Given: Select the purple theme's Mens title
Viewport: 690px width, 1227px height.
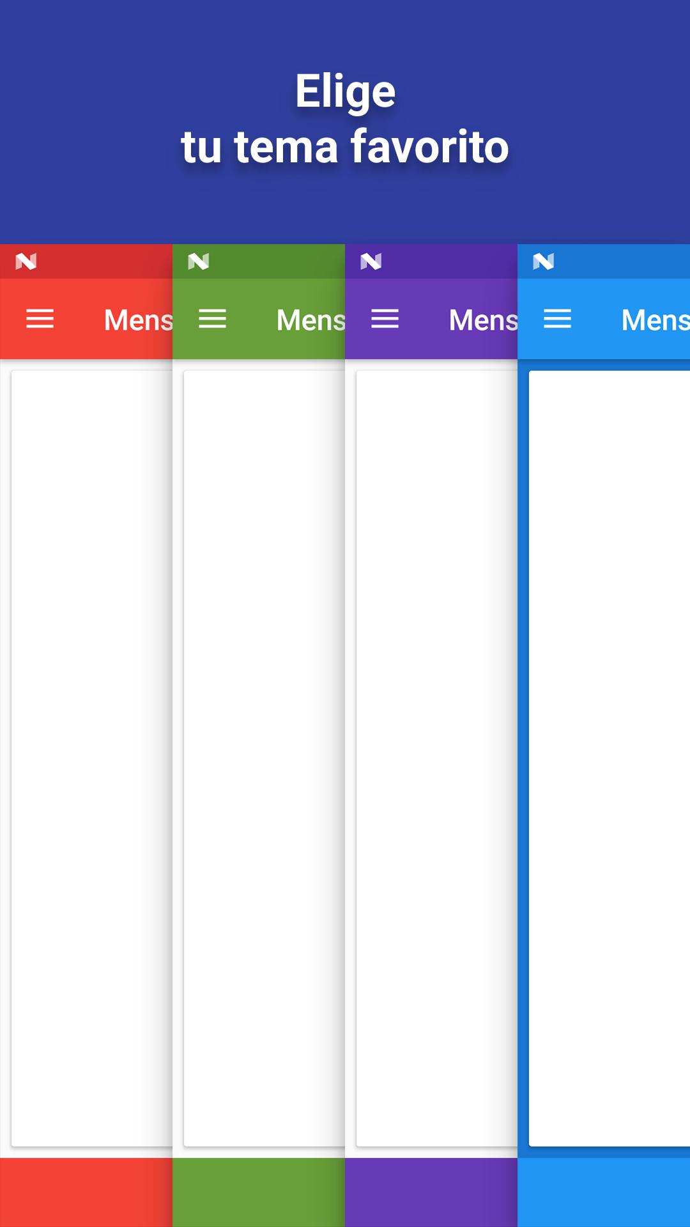Looking at the screenshot, I should (x=483, y=320).
